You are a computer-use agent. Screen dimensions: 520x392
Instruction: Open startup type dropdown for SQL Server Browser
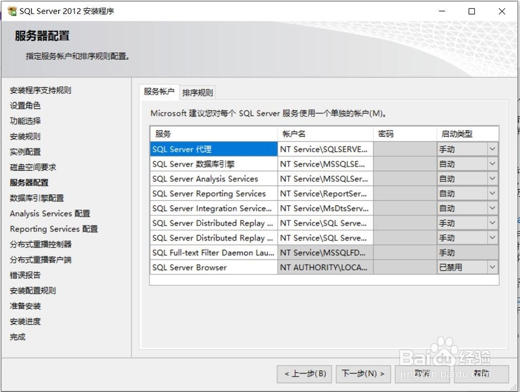tap(492, 267)
